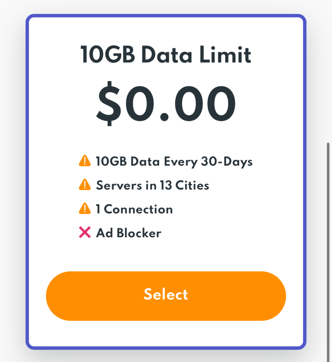Click the 10GB Data Limit plan heading

point(166,55)
